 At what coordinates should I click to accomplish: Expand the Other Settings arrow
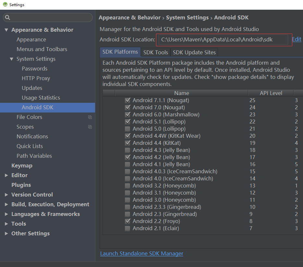point(6,233)
